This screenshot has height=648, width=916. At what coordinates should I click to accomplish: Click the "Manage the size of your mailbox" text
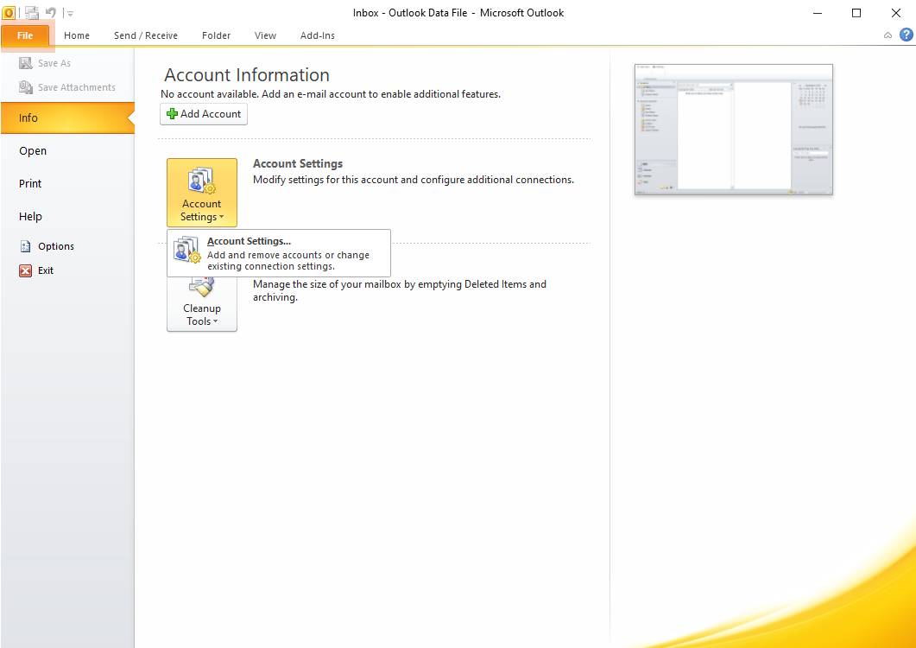(400, 290)
